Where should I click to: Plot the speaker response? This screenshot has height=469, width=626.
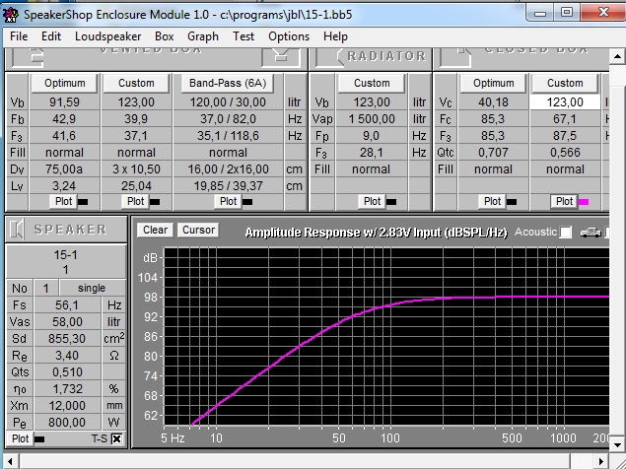pyautogui.click(x=20, y=438)
